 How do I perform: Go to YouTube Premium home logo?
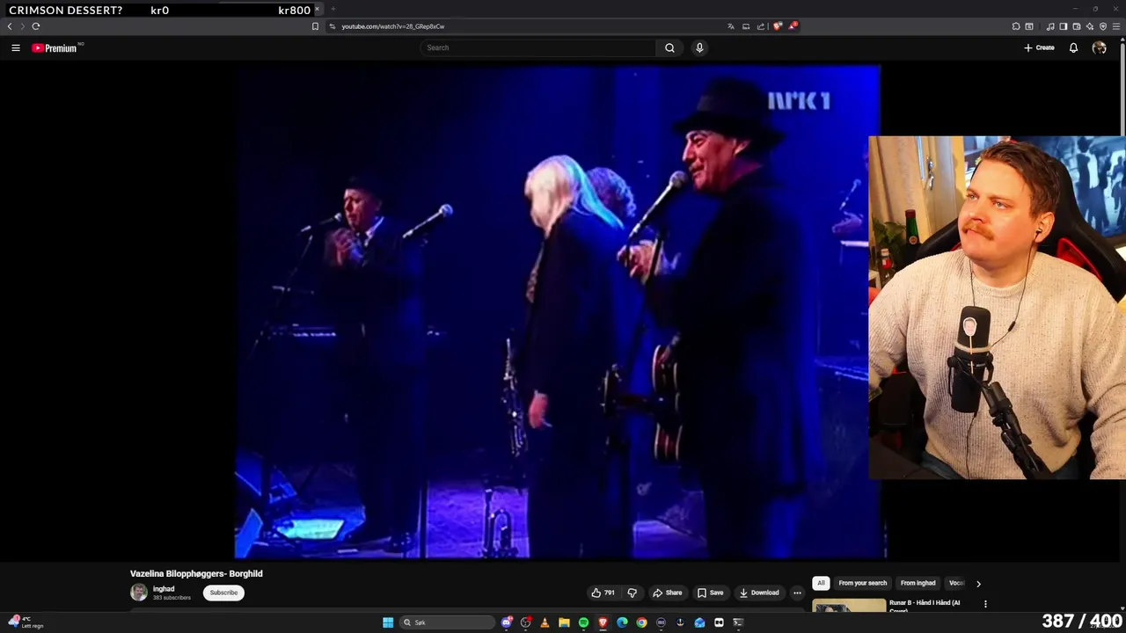(x=55, y=47)
